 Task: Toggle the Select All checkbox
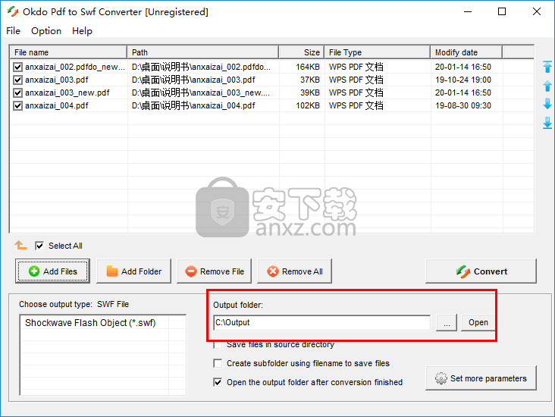tap(39, 246)
